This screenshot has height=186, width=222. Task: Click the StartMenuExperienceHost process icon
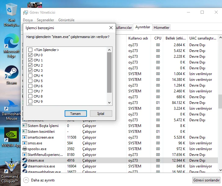25,154
